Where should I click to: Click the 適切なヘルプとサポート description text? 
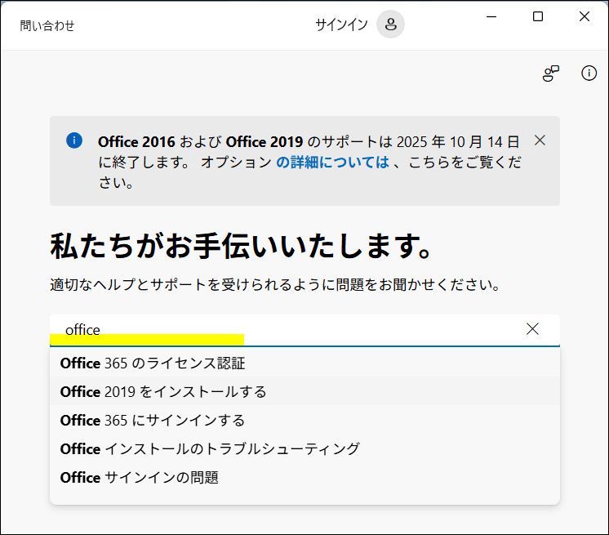point(274,285)
